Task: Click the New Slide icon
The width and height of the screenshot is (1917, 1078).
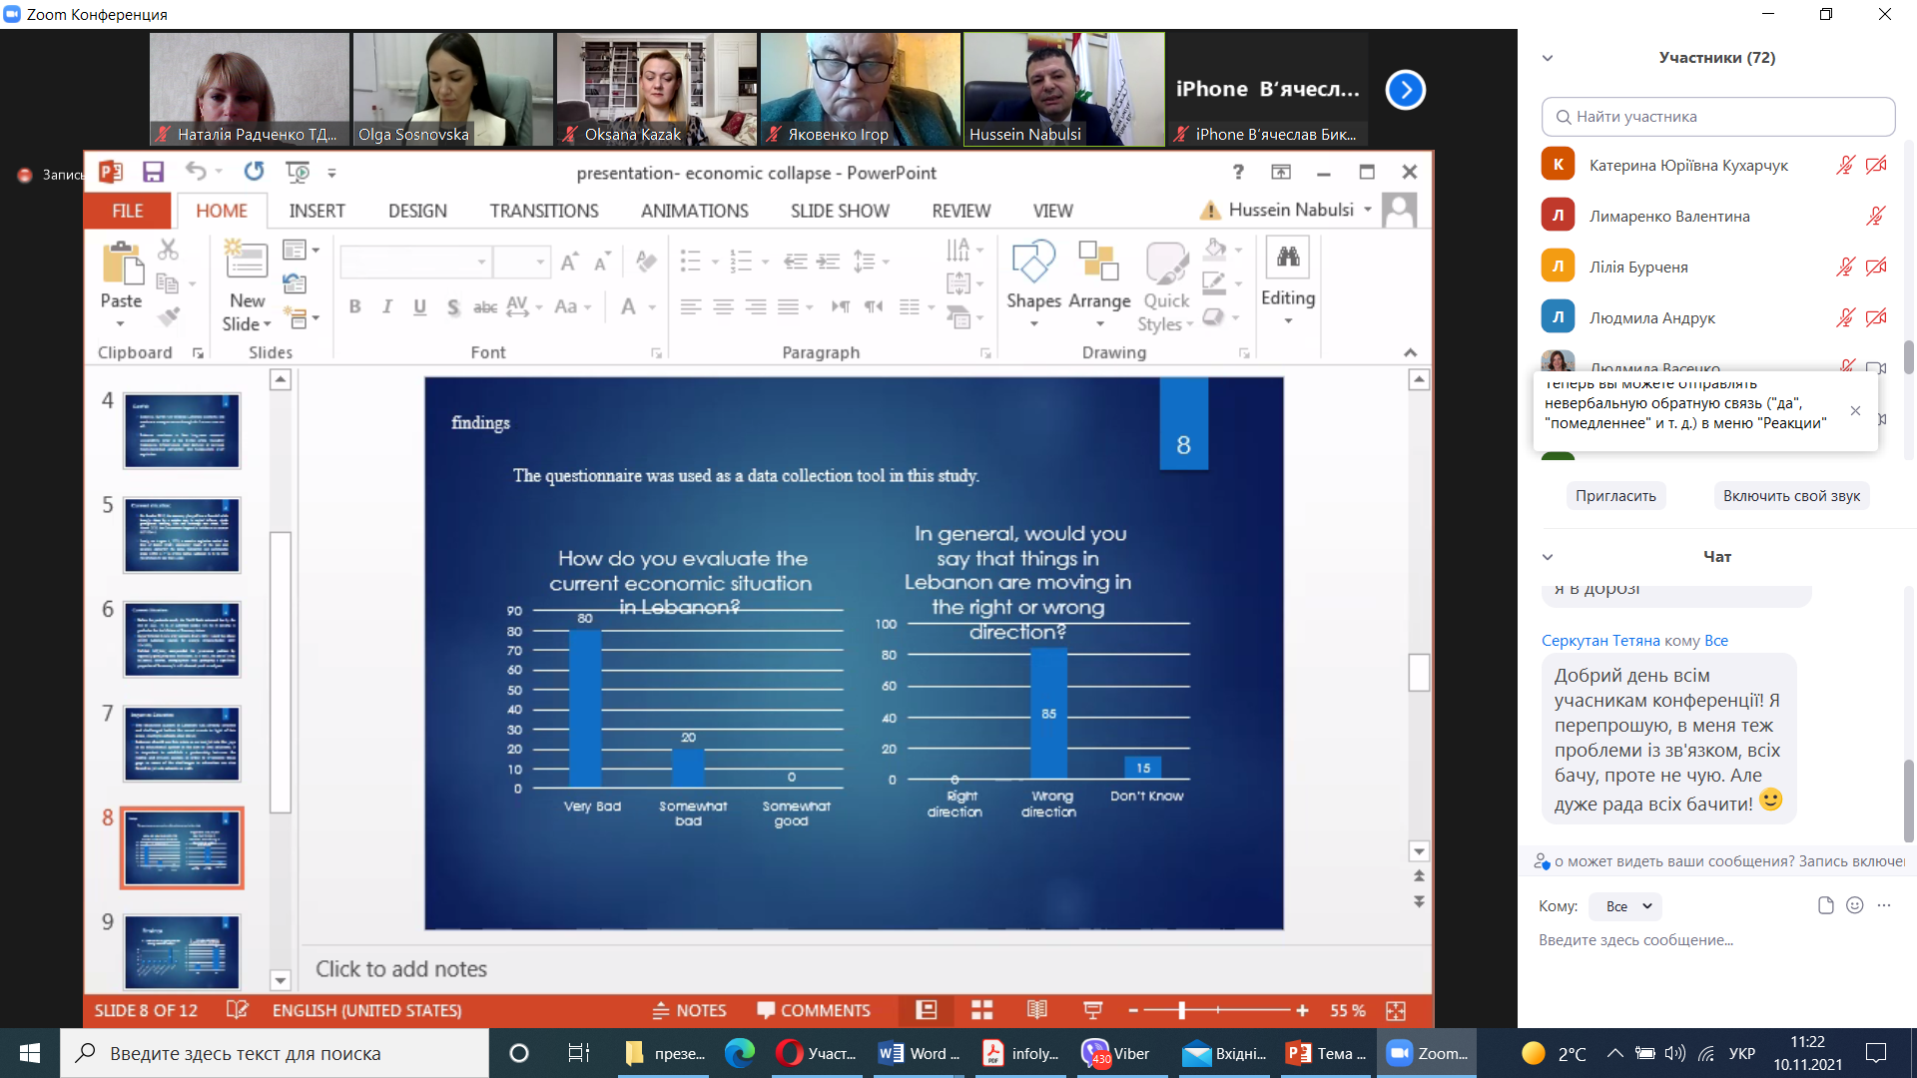Action: pos(246,262)
